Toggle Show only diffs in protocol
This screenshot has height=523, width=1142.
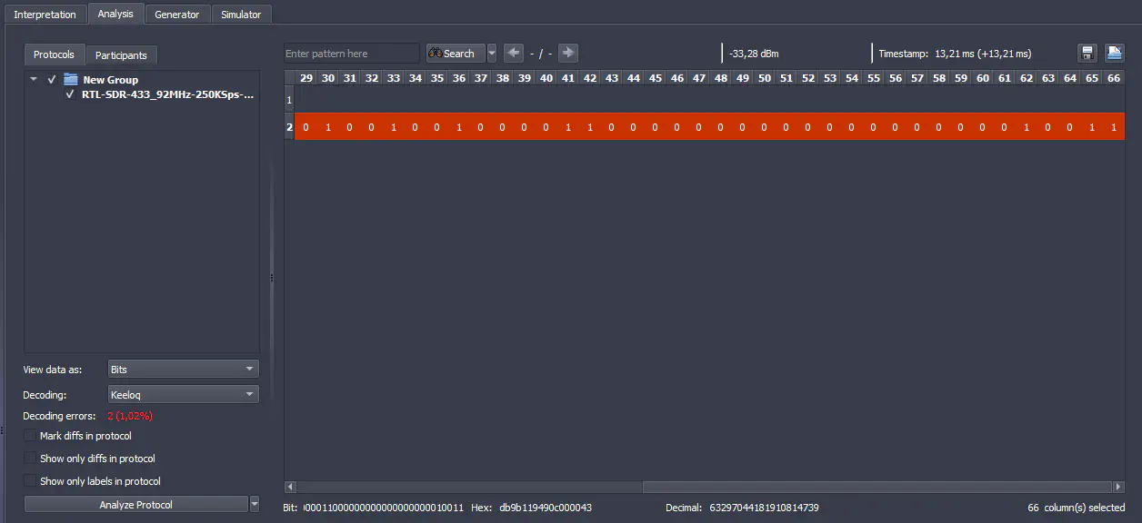31,459
